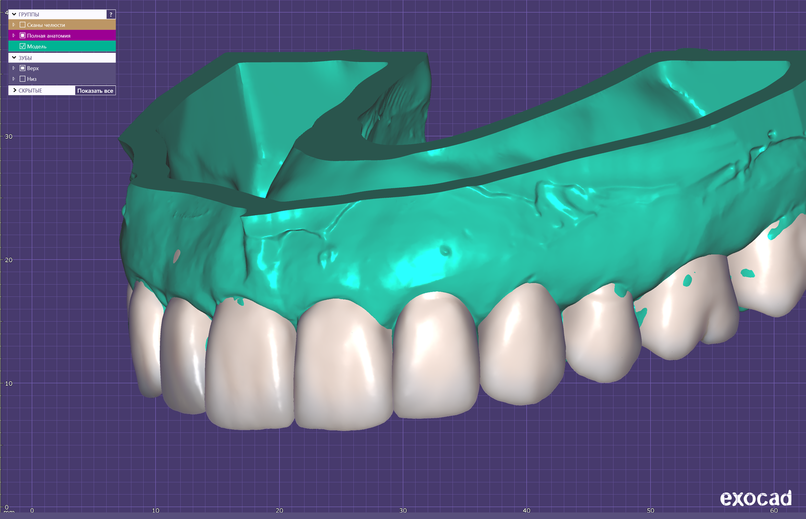Toggle the Полная анатомия visibility checkbox
Viewport: 806px width, 519px height.
pos(23,35)
